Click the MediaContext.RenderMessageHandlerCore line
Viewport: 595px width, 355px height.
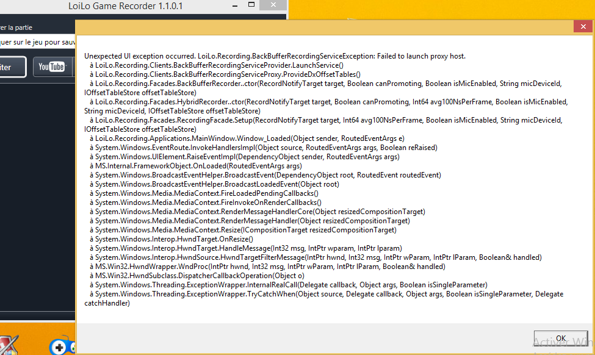point(258,211)
